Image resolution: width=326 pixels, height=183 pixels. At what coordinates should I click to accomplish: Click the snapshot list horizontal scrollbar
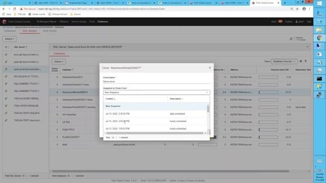154,133
